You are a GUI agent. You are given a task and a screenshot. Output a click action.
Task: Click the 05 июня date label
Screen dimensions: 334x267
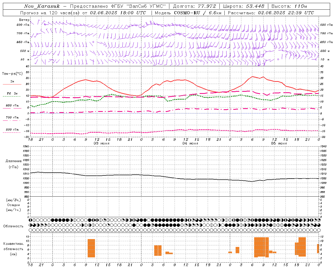[x=279, y=143]
